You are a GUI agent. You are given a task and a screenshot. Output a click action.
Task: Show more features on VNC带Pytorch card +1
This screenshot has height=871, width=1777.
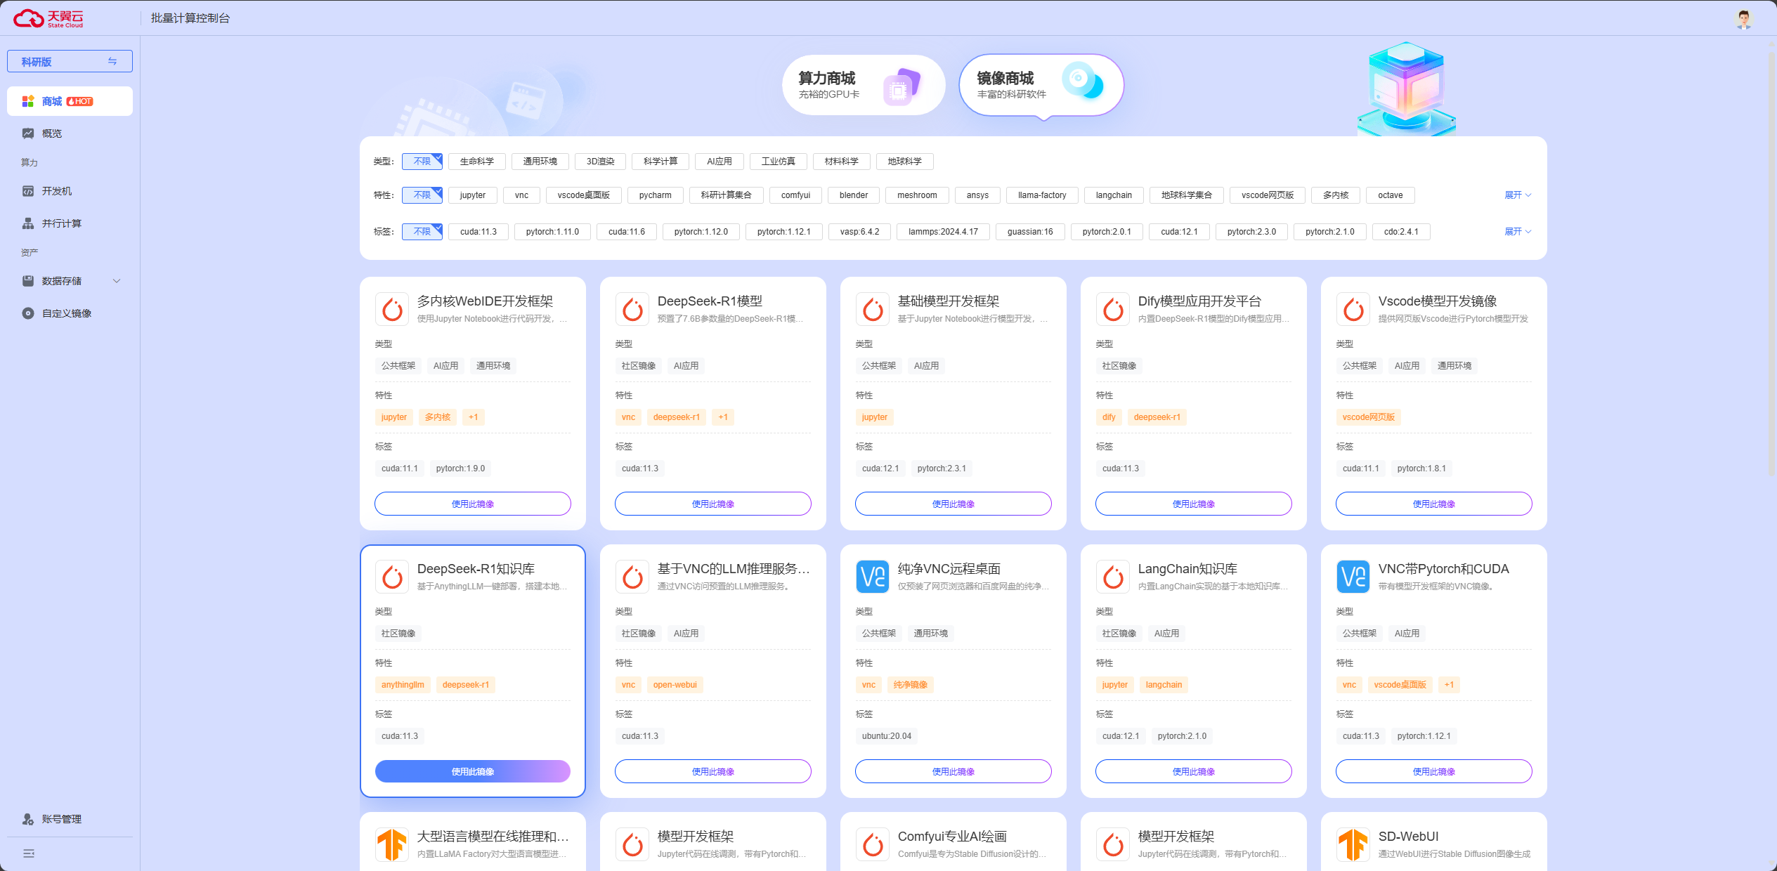[1449, 685]
